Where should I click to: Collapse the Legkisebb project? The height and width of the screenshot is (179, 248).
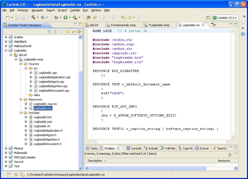tap(6, 51)
